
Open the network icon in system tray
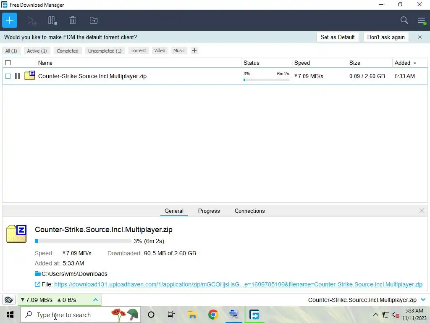click(386, 315)
